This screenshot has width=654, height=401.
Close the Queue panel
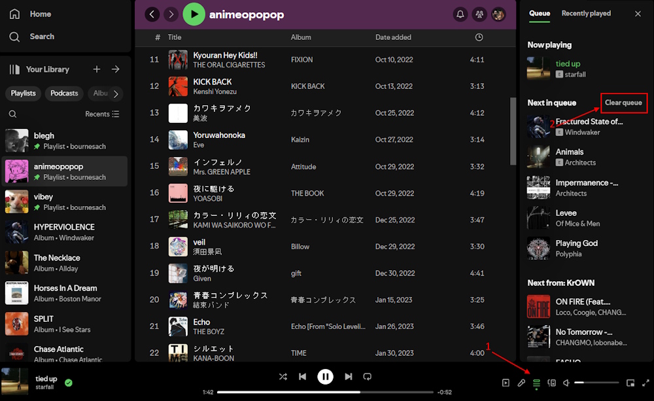pos(638,14)
